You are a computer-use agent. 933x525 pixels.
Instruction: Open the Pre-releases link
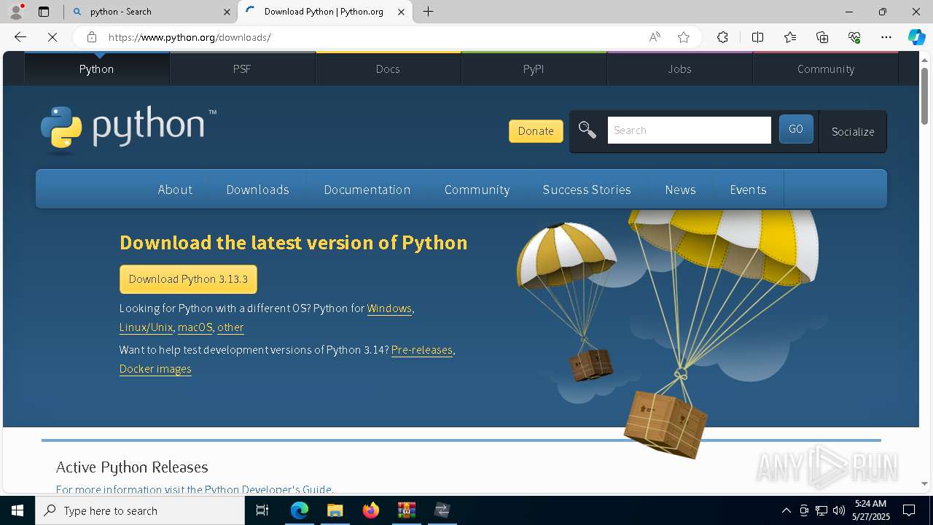coord(422,350)
